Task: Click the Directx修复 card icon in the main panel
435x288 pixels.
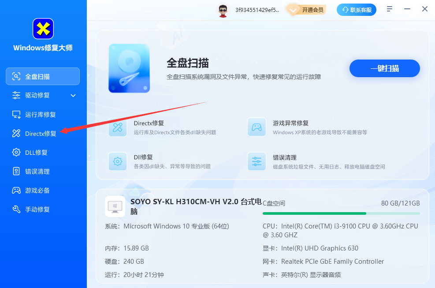Action: (118, 127)
